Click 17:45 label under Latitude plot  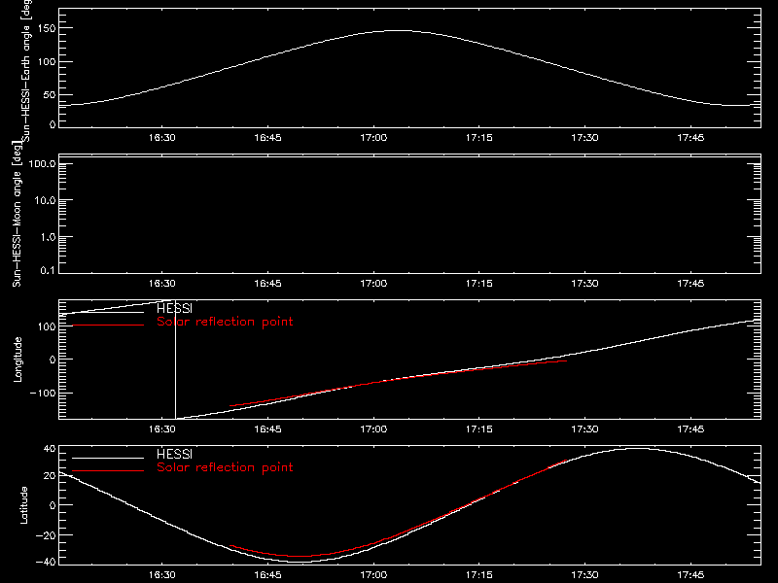690,575
